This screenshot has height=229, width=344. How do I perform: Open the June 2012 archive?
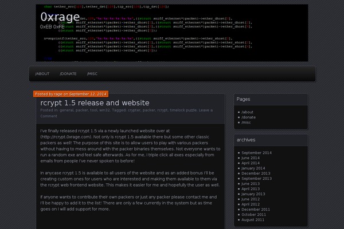pos(251,199)
